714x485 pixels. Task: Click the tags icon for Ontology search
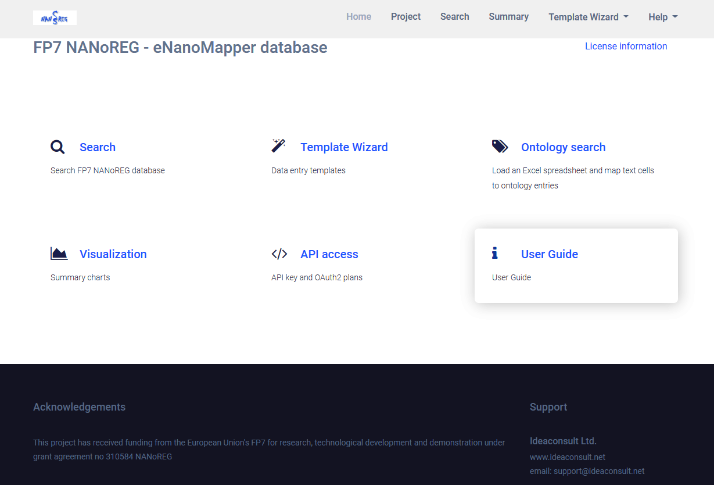click(500, 147)
